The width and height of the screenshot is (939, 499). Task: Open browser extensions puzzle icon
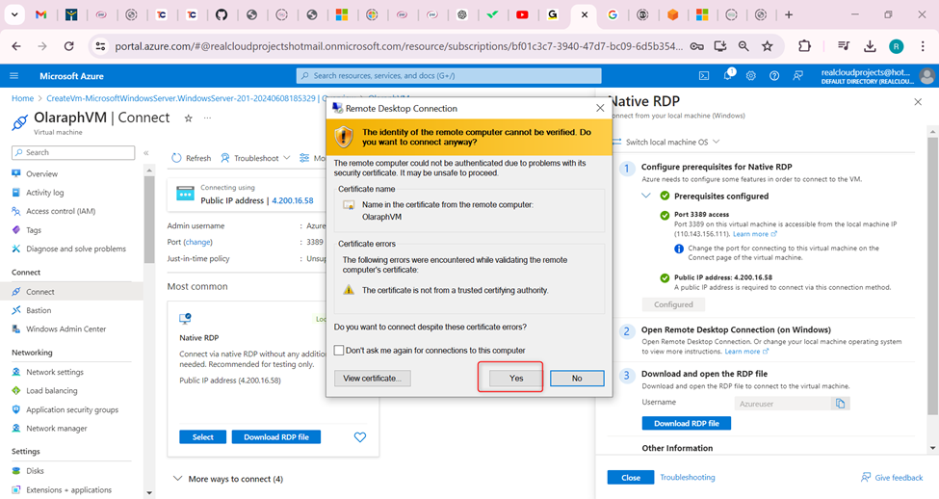pos(804,46)
